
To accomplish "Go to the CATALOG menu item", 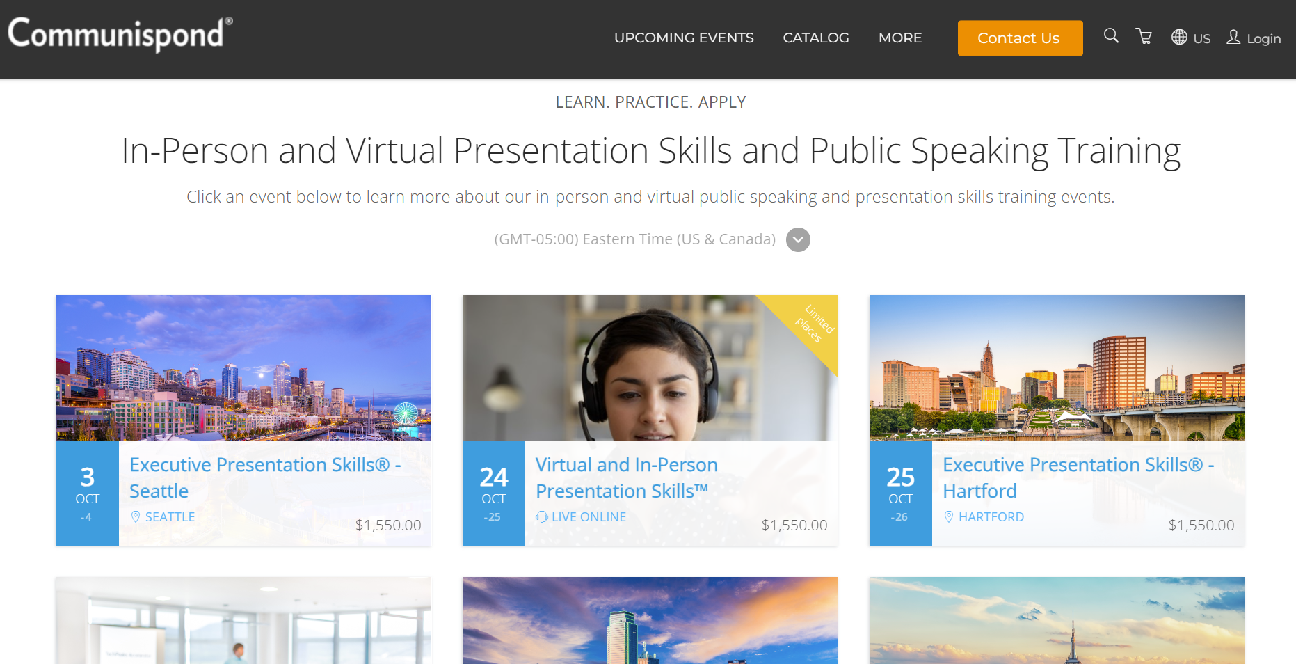I will tap(816, 38).
